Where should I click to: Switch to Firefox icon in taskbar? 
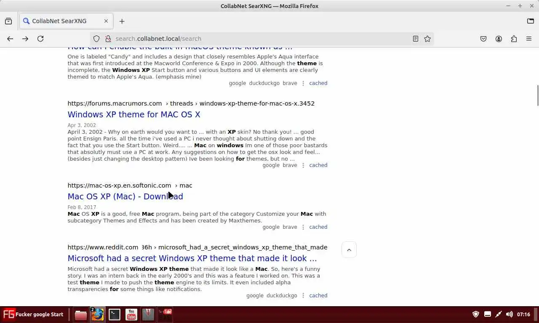tap(97, 315)
